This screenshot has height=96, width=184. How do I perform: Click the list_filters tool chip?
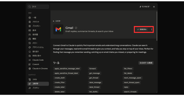pos(128,69)
